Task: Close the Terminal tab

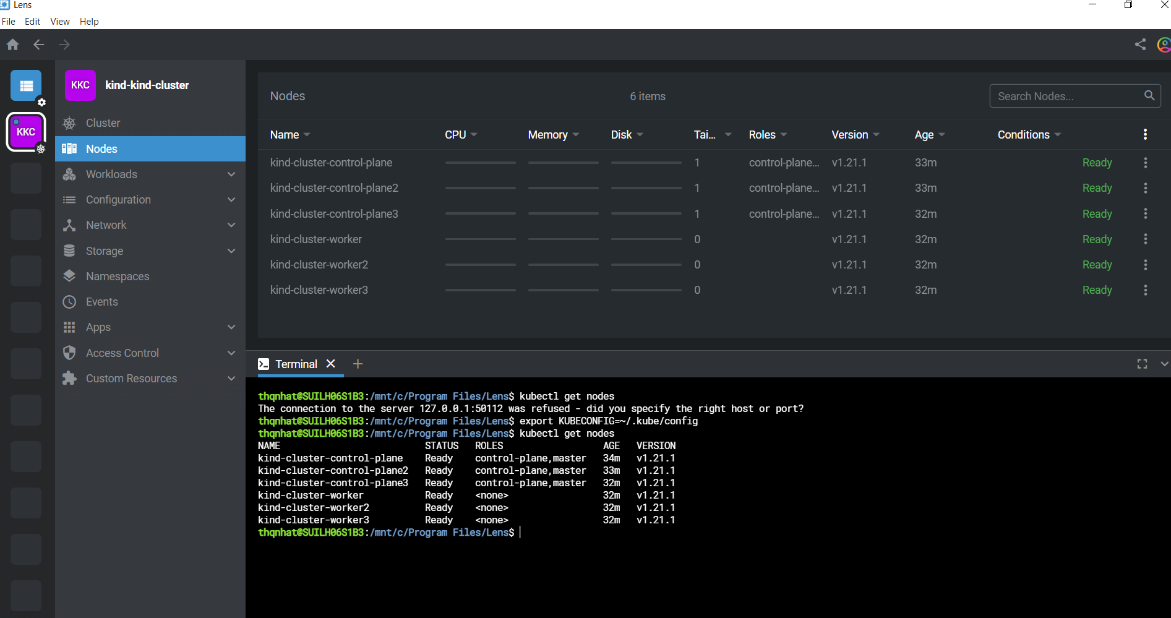Action: [331, 364]
